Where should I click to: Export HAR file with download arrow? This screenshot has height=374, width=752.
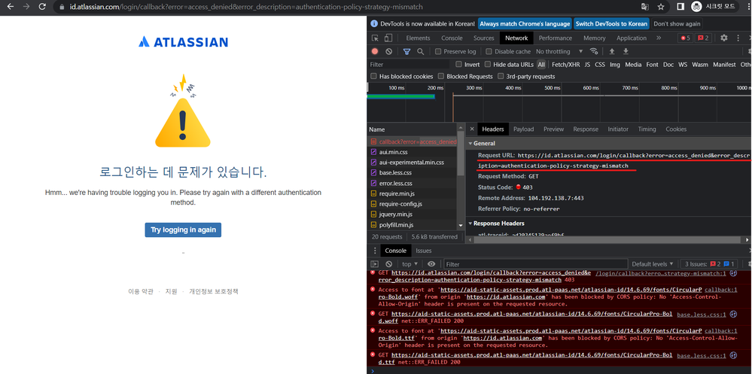tap(626, 51)
